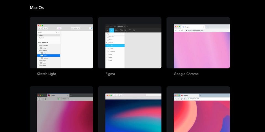The height and width of the screenshot is (132, 265).
Task: Click the Opera speed dial grid icon
Action: pos(185,99)
